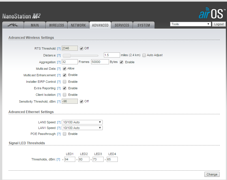Open Client Isolation help link
Image resolution: width=227 pixels, height=180 pixels.
pyautogui.click(x=59, y=95)
